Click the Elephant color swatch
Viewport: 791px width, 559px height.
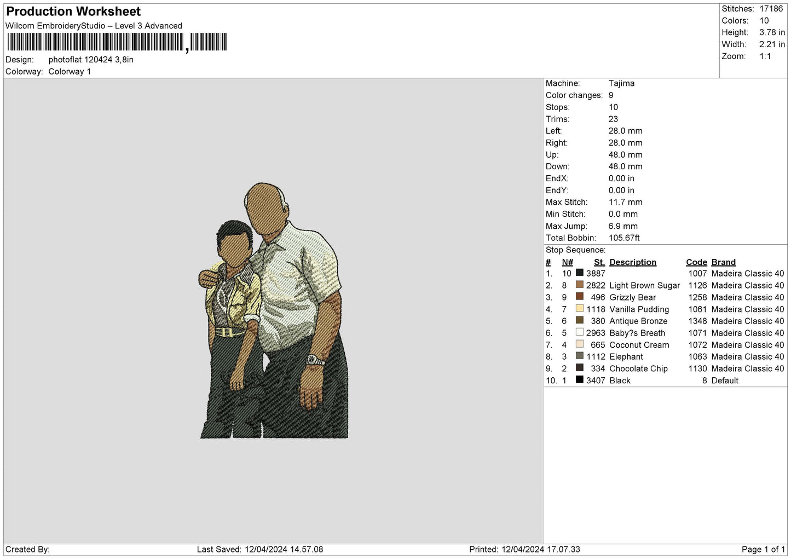[579, 356]
